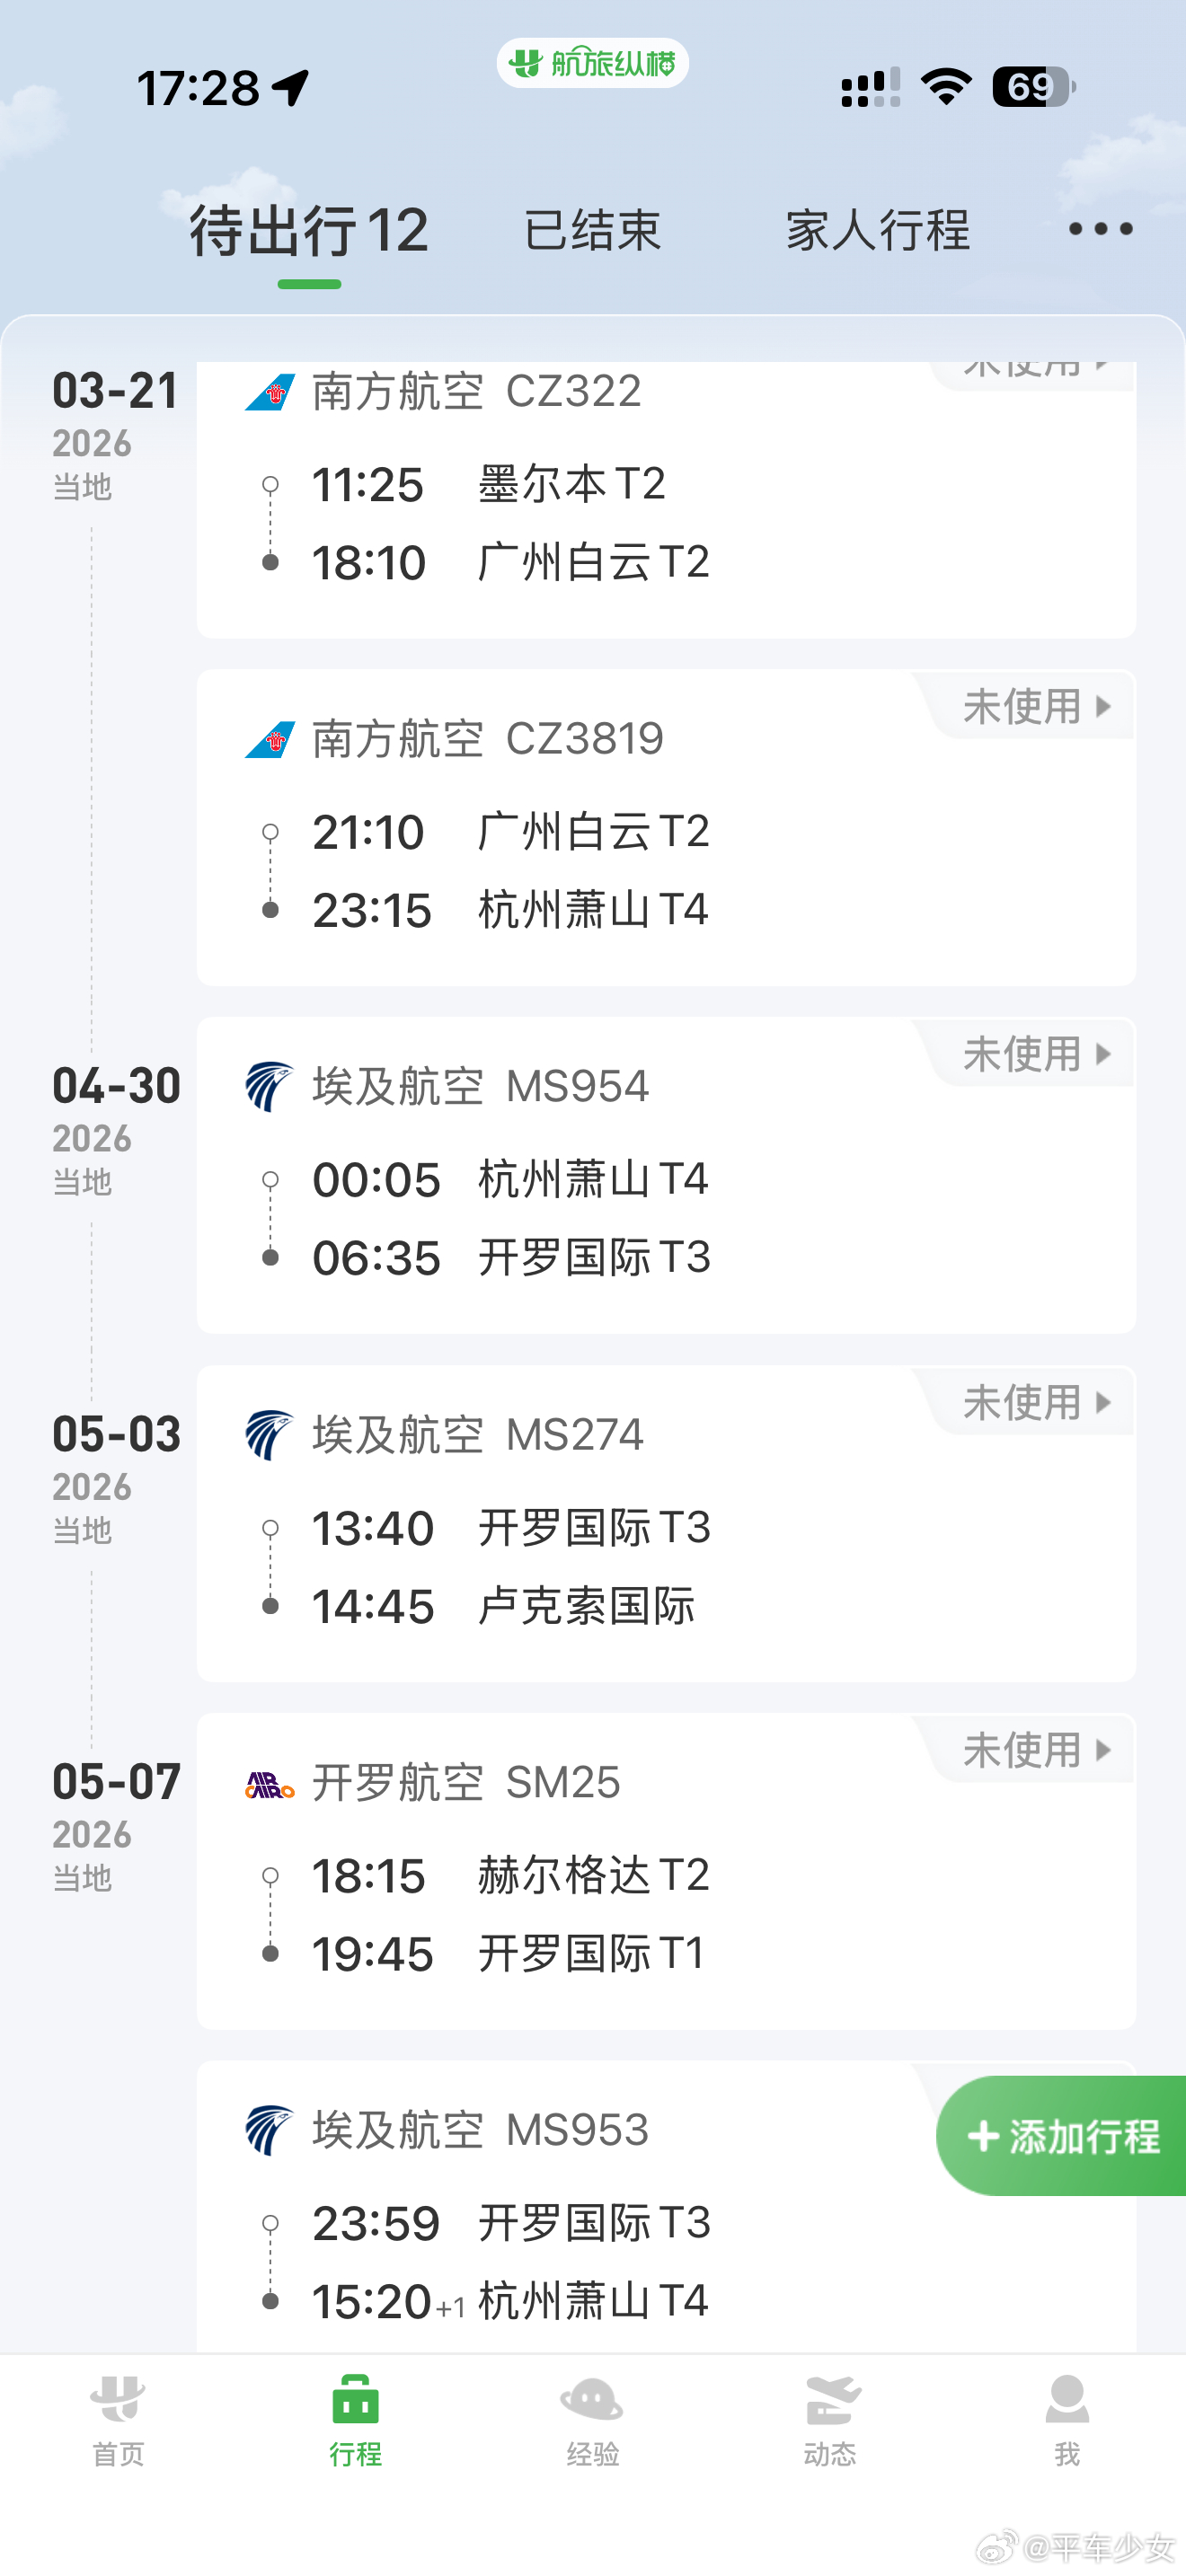Tap the China Southern logo on CZ3819

270,740
